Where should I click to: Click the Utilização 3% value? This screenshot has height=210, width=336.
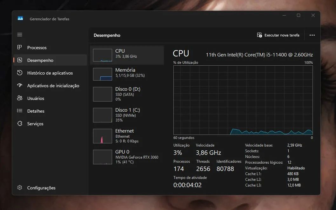click(178, 153)
